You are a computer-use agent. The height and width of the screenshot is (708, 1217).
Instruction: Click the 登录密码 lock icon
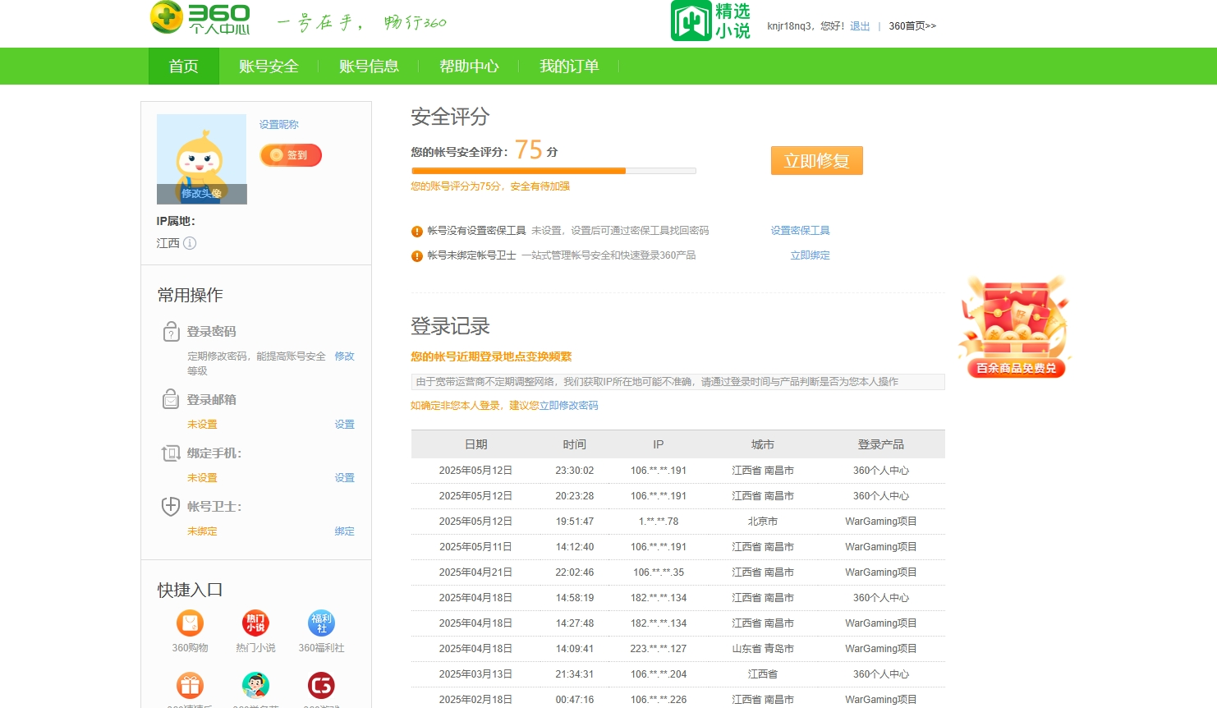tap(171, 332)
